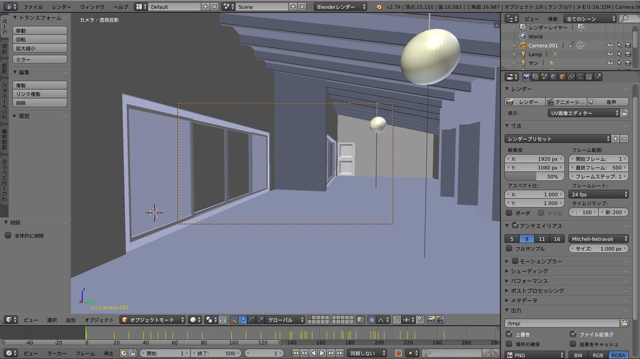Select the scale manipulator icon
Image resolution: width=640 pixels, height=359 pixels.
(260, 320)
